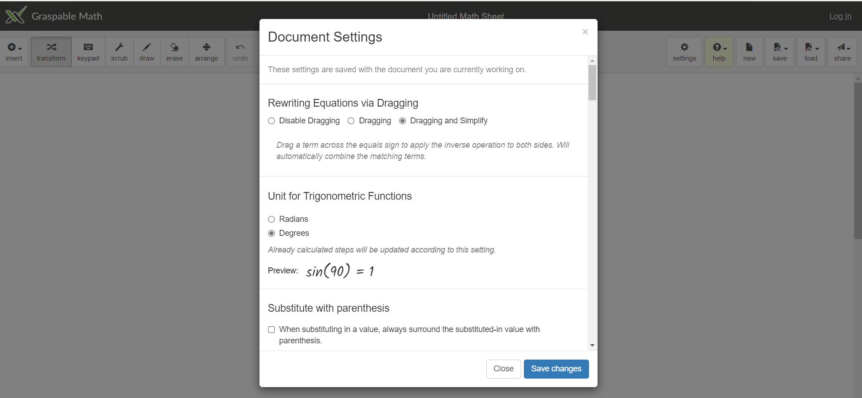Open settings gear in toolbar
The width and height of the screenshot is (862, 398).
point(684,52)
